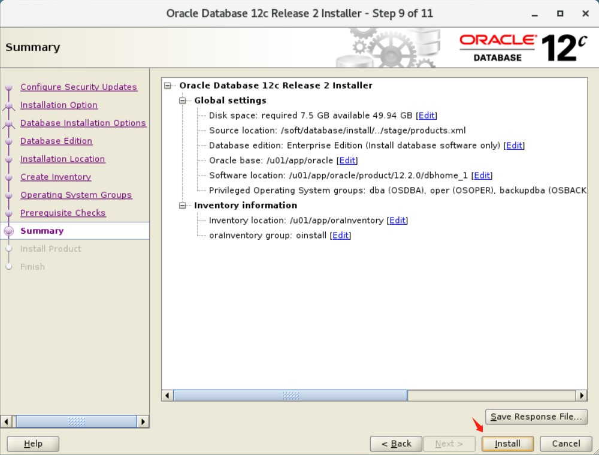The image size is (599, 455).
Task: Maximize the installer window
Action: coord(560,14)
